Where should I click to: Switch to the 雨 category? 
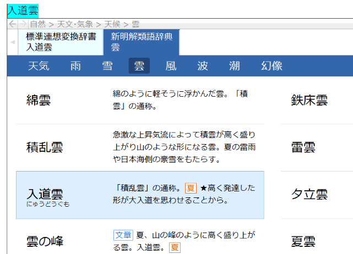coord(75,66)
